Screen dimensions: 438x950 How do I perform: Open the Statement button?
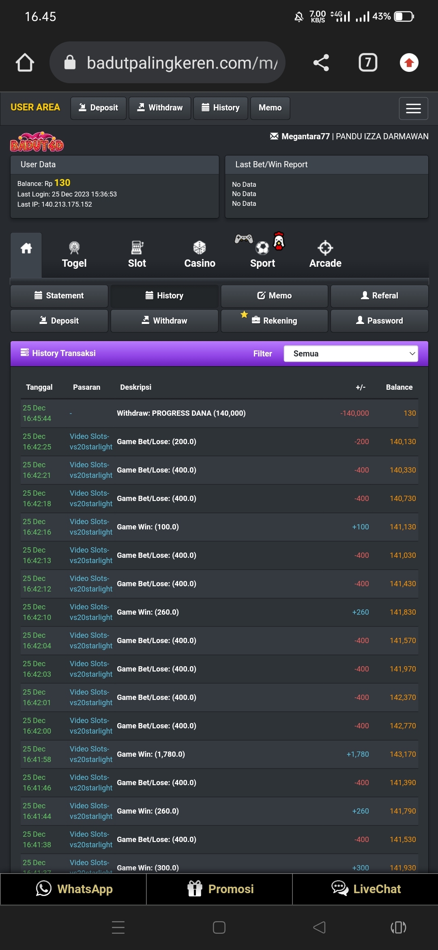[59, 296]
